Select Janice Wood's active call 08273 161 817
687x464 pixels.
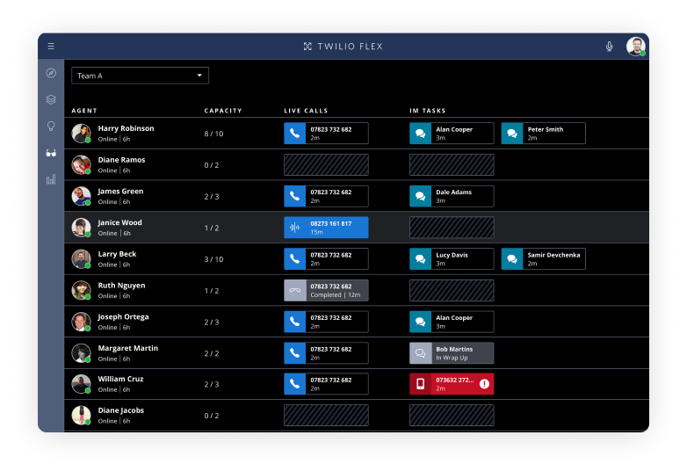326,228
